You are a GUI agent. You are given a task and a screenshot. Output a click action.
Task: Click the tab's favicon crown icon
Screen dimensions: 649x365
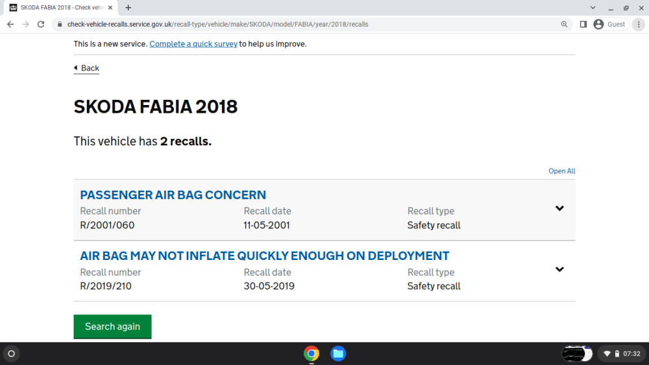pos(13,7)
